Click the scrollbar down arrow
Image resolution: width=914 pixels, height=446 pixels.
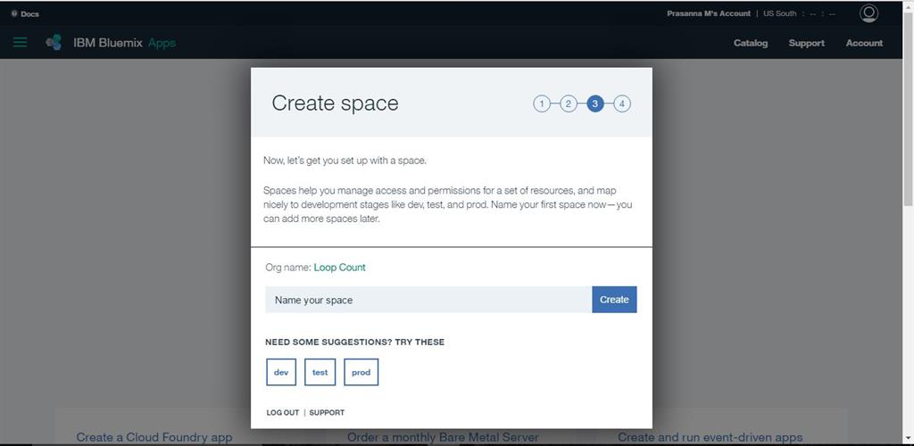[x=908, y=440]
